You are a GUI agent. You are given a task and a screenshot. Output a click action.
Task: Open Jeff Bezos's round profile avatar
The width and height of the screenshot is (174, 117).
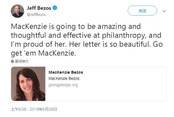[17, 11]
